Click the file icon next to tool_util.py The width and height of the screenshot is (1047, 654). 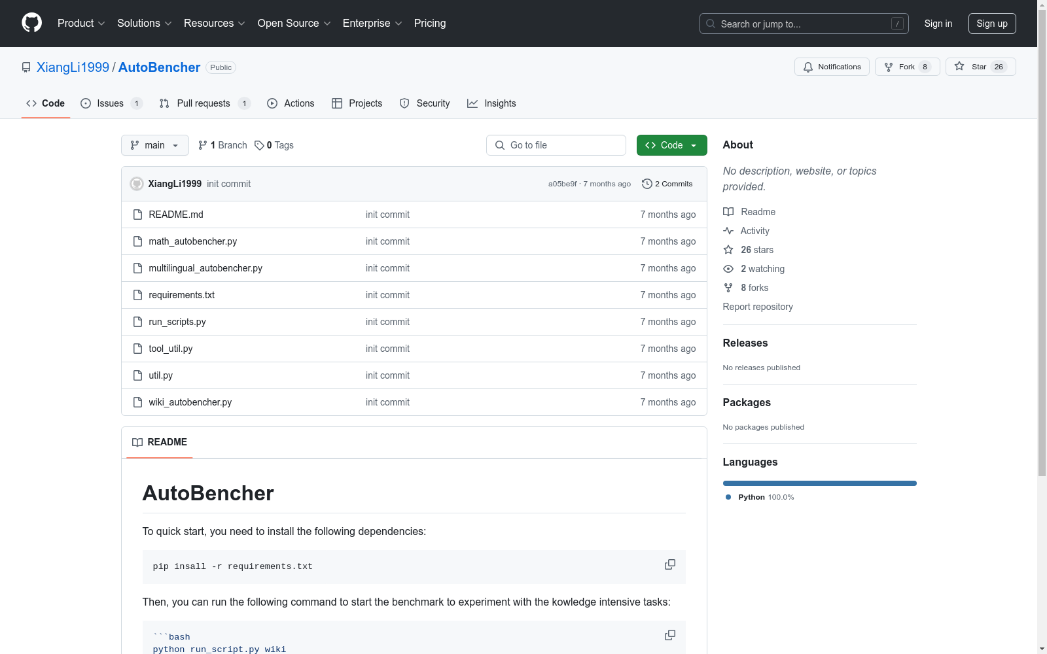click(x=137, y=349)
